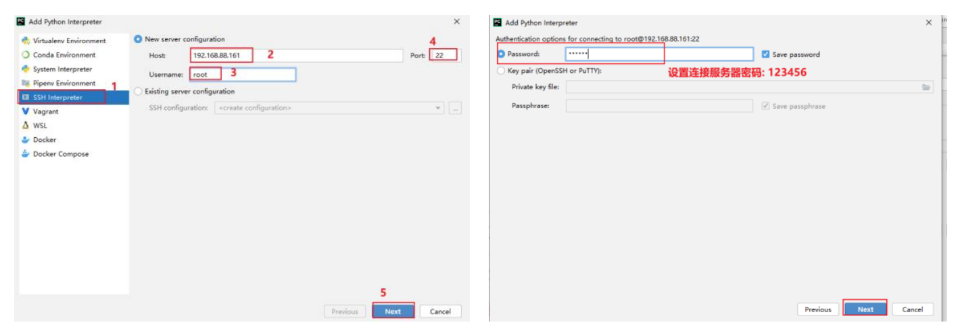The width and height of the screenshot is (958, 329).
Task: Click Previous in the password dialog
Action: [x=817, y=309]
